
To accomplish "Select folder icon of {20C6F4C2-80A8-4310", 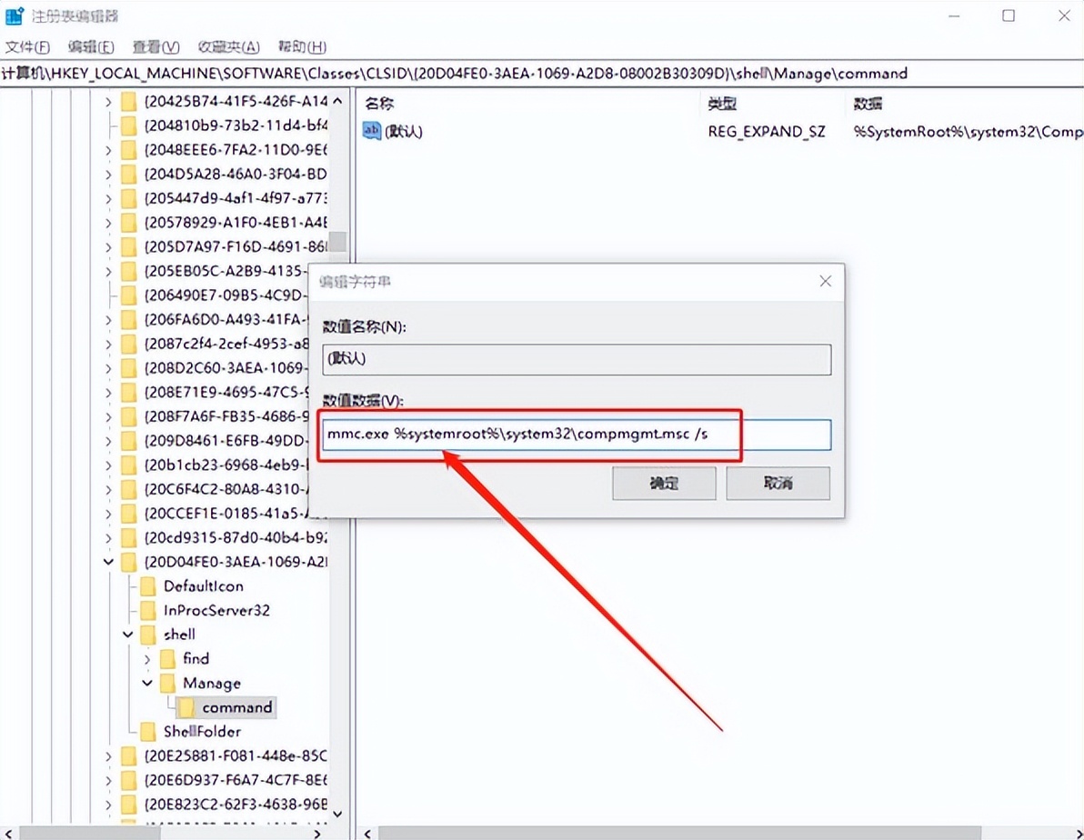I will tap(128, 489).
